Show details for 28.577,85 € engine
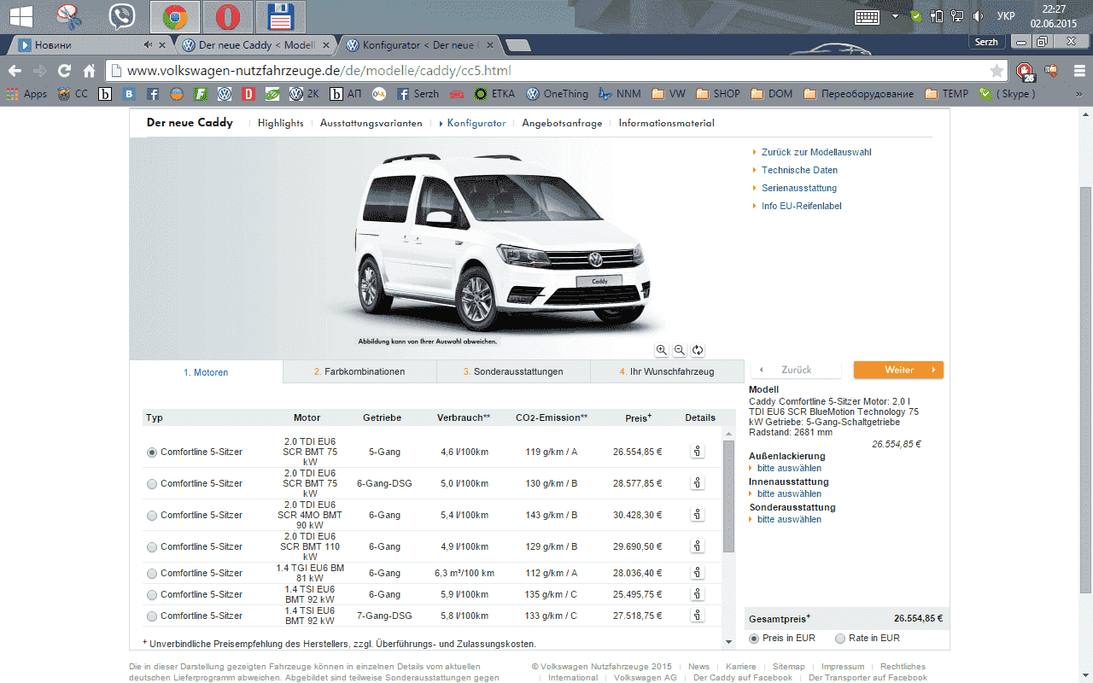The height and width of the screenshot is (683, 1093). 698,483
